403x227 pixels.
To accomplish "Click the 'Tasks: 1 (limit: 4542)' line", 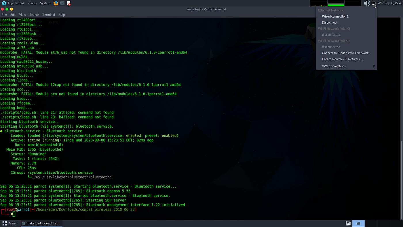I will coord(36,159).
